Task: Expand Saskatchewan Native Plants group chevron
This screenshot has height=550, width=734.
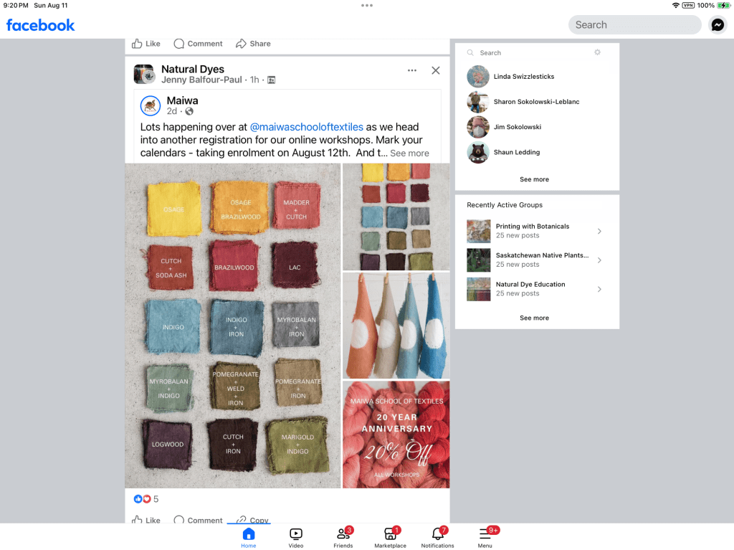Action: (x=599, y=260)
